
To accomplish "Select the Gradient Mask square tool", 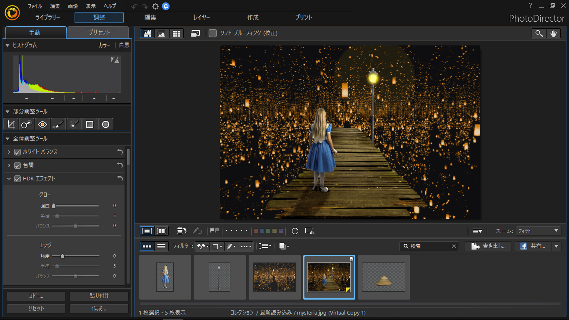I will tap(90, 124).
